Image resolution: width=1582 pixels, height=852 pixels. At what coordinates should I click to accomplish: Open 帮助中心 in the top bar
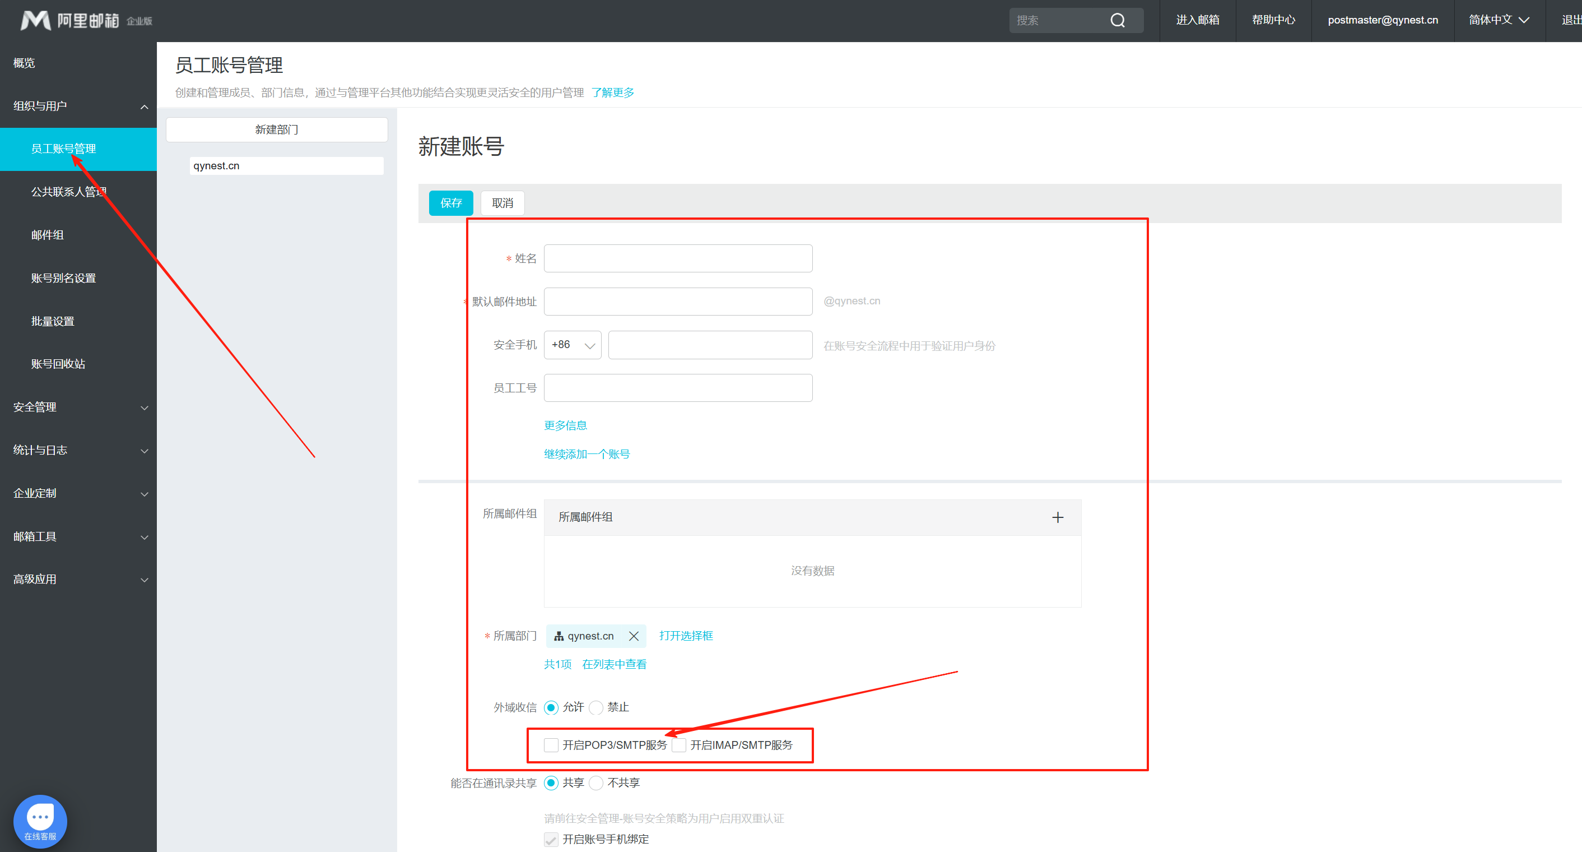tap(1274, 20)
